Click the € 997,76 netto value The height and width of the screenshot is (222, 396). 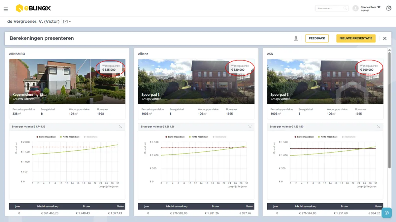(246, 213)
